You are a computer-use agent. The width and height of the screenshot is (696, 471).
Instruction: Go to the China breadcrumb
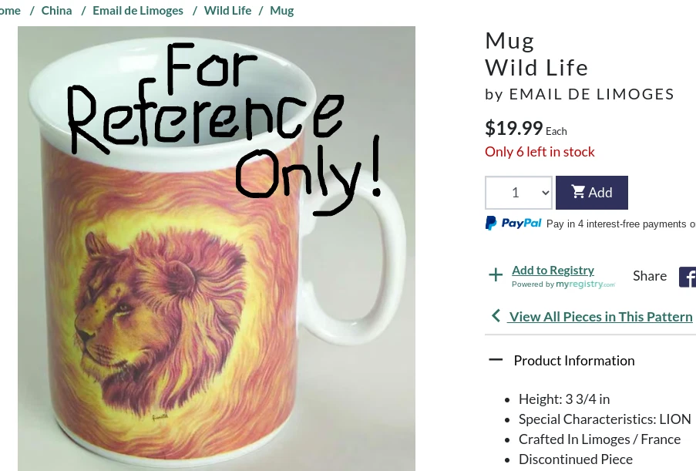56,11
